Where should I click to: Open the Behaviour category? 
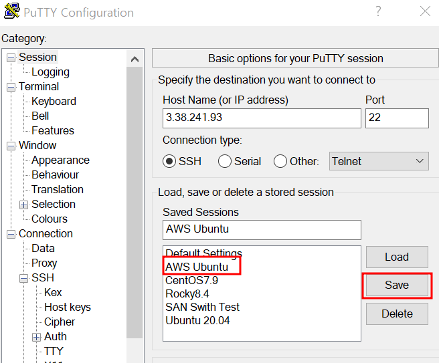tap(55, 174)
